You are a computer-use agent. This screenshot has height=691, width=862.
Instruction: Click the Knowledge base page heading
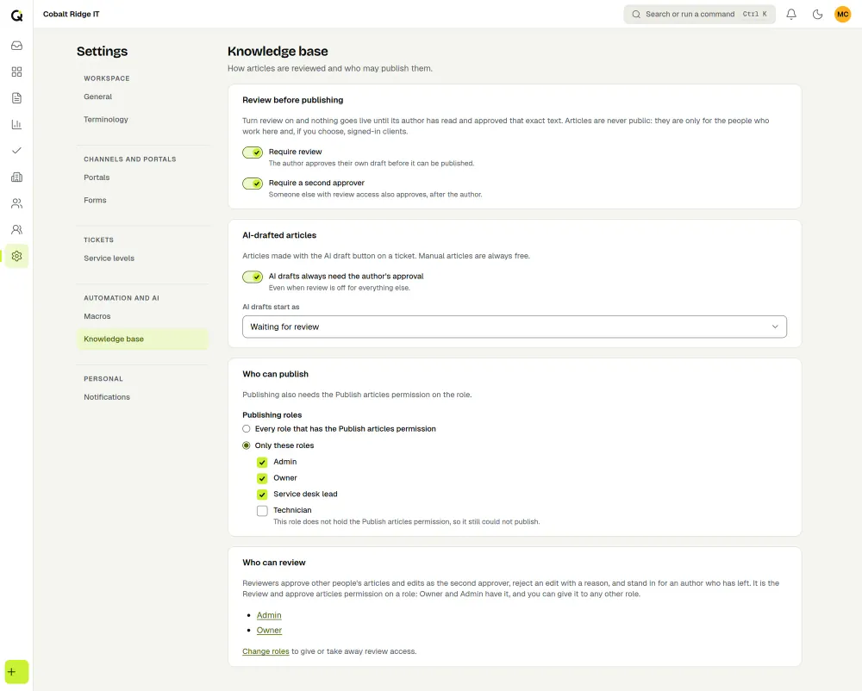point(278,51)
